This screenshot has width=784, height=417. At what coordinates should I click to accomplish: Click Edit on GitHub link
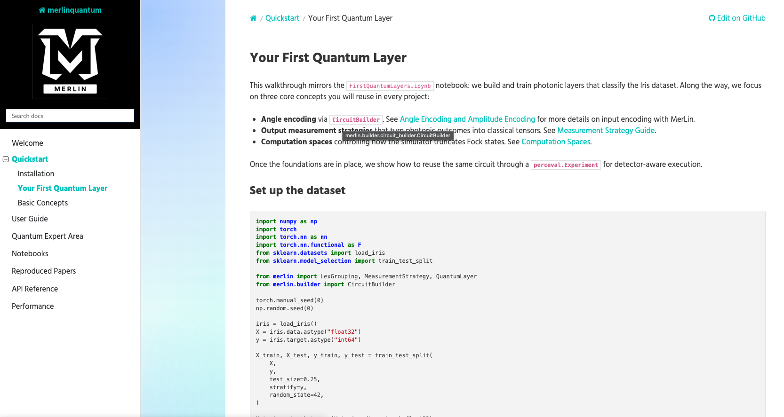(737, 18)
